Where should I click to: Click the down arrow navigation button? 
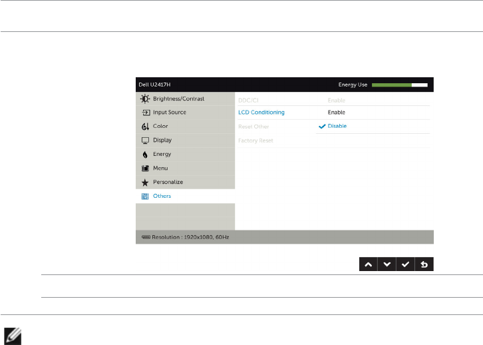click(x=387, y=264)
